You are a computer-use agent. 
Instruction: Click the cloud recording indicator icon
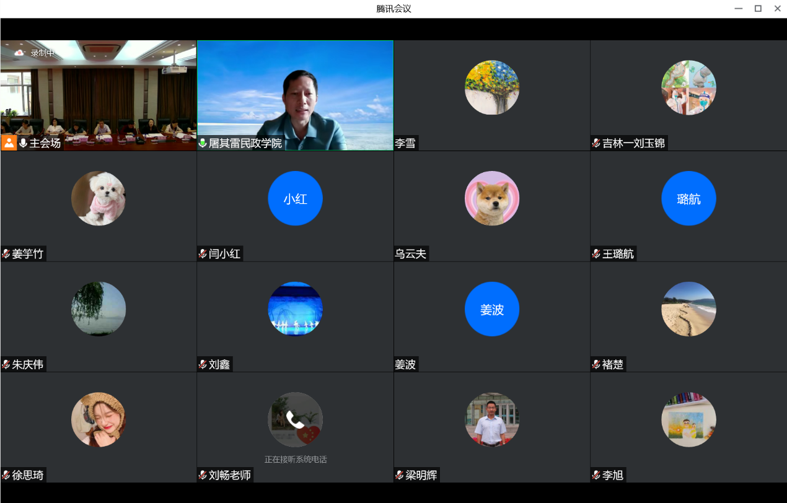(19, 53)
